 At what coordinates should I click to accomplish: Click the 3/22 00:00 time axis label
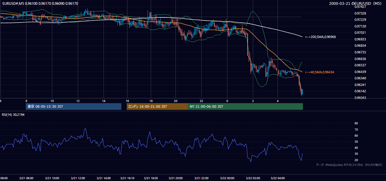tap(227, 178)
